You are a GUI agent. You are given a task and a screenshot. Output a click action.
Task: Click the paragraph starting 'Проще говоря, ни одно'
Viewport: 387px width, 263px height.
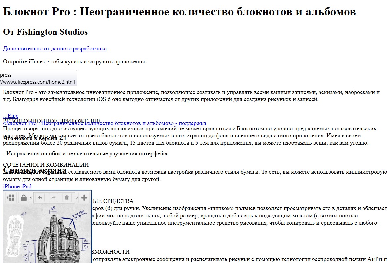click(190, 136)
